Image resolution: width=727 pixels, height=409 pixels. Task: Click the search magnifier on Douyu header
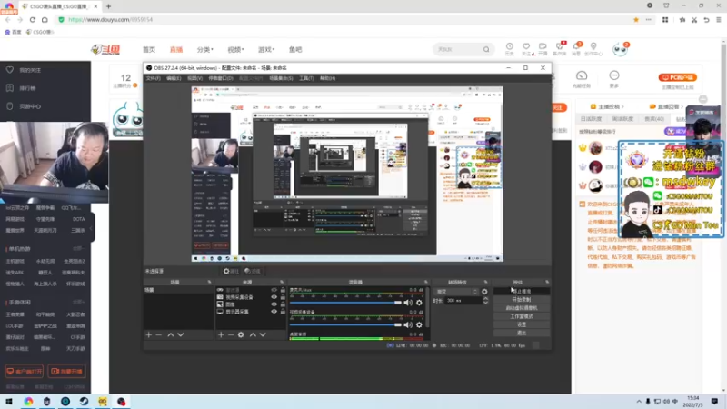coord(486,49)
